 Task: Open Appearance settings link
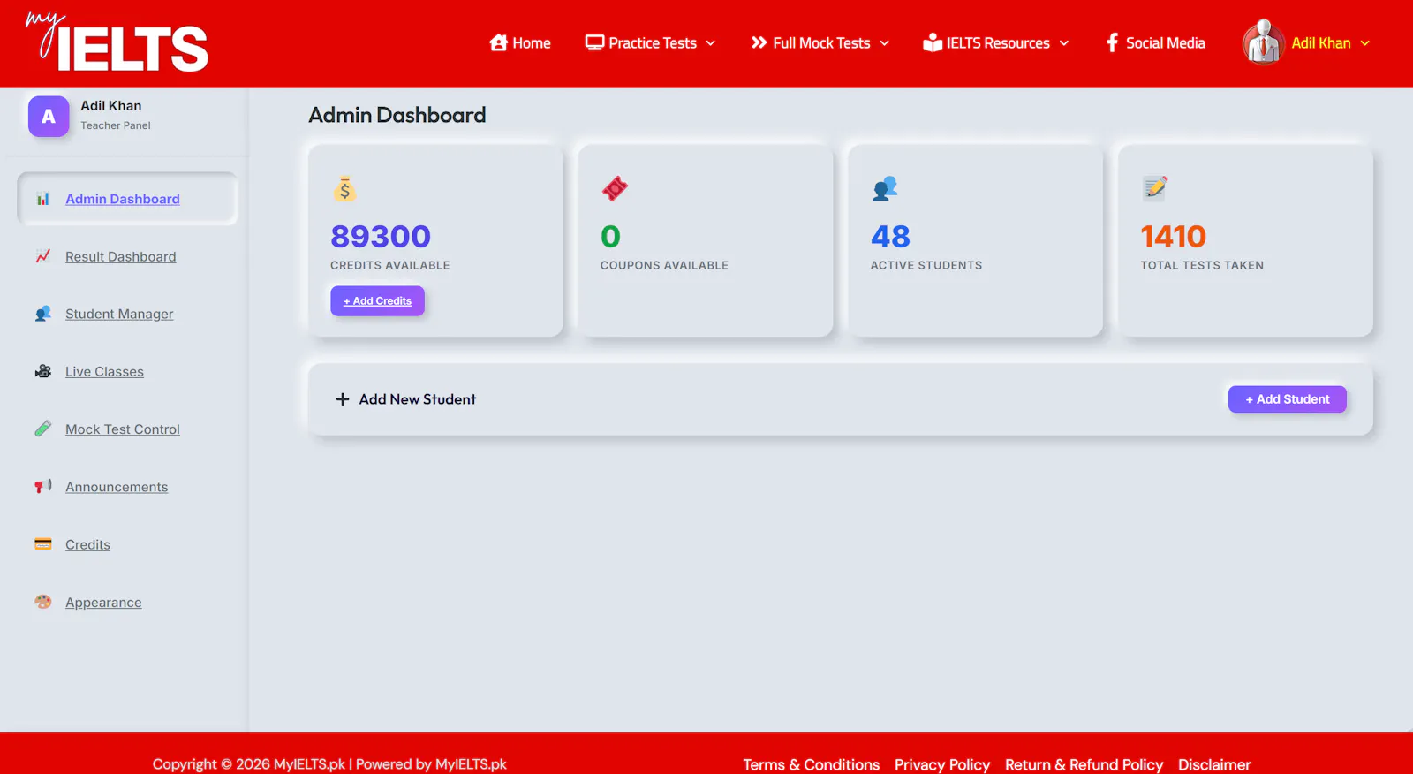pos(103,603)
